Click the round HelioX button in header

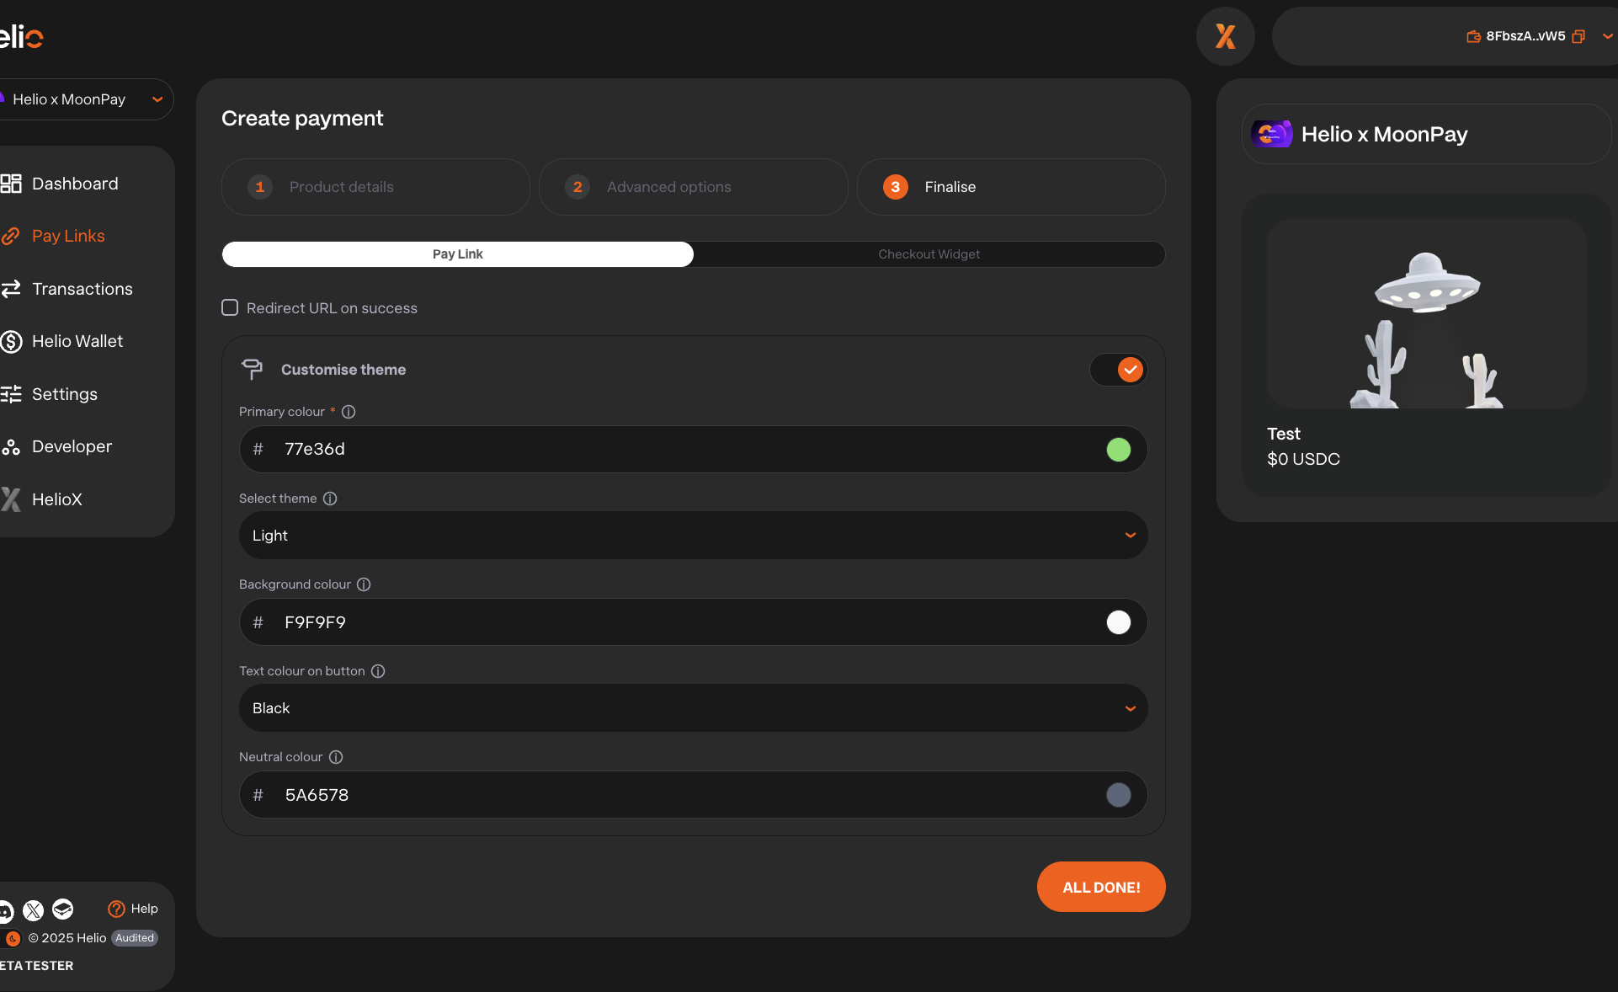point(1225,36)
